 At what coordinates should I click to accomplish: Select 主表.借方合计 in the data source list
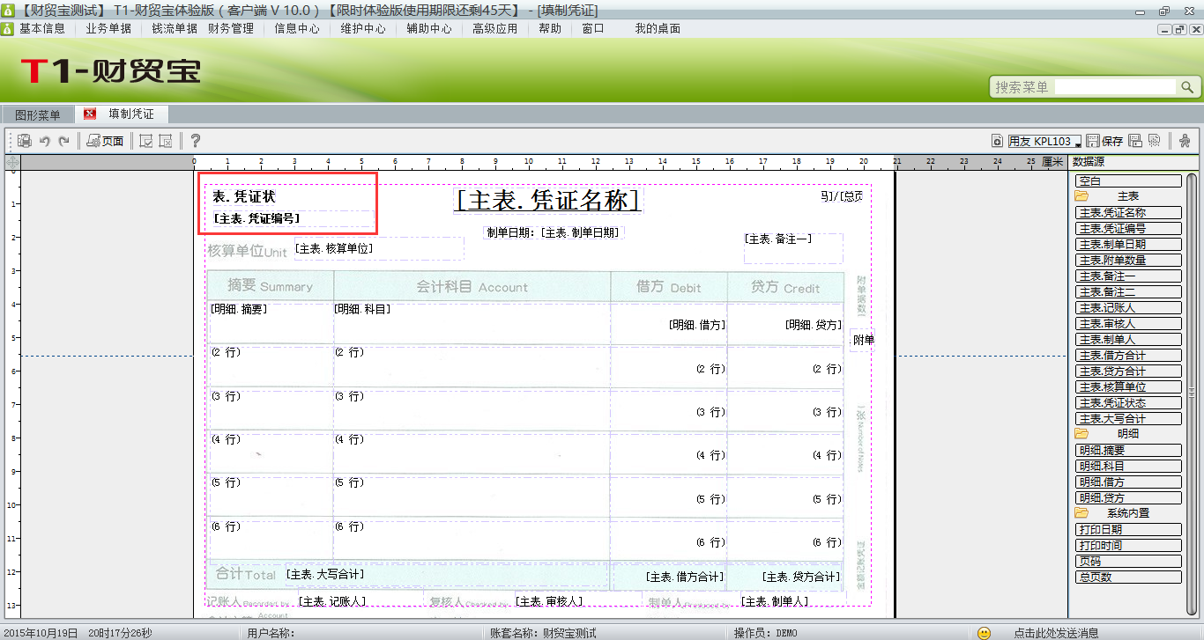(x=1128, y=355)
